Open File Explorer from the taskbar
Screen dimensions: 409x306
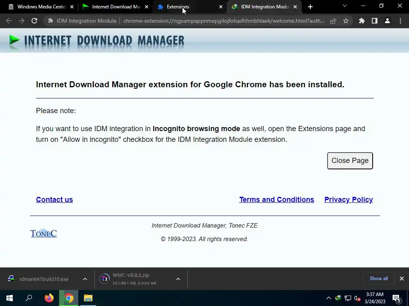click(x=88, y=298)
